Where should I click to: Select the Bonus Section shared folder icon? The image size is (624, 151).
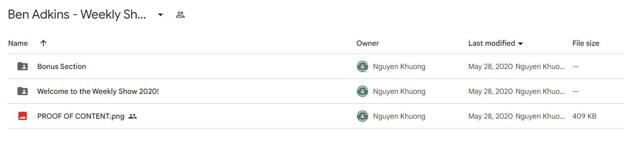tap(23, 66)
